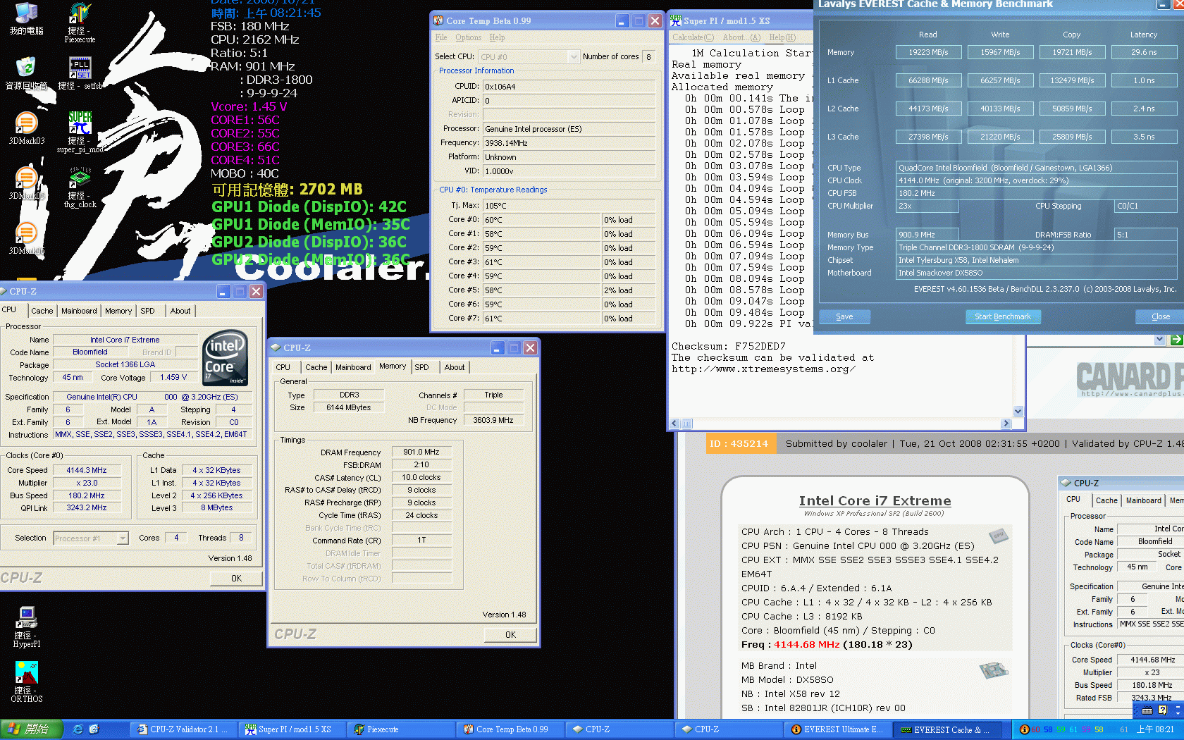Launch the setfsb shortcut on desktop
This screenshot has height=740, width=1184.
tap(80, 68)
